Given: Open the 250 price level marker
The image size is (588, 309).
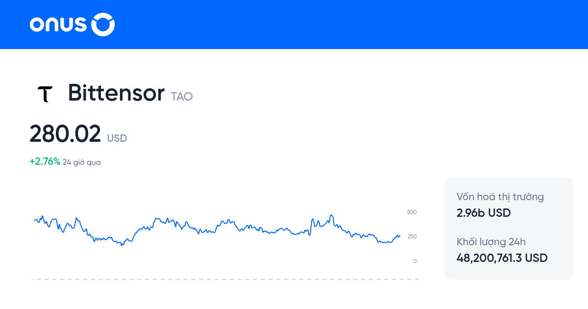Looking at the screenshot, I should pyautogui.click(x=412, y=236).
